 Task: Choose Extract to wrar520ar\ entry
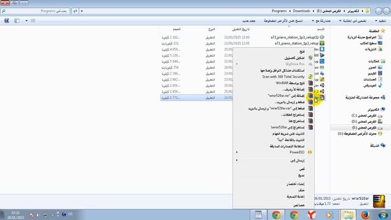[288, 127]
